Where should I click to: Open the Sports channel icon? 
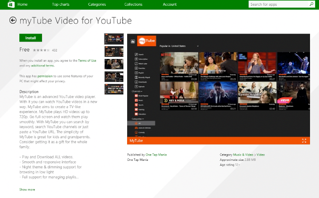136,105
